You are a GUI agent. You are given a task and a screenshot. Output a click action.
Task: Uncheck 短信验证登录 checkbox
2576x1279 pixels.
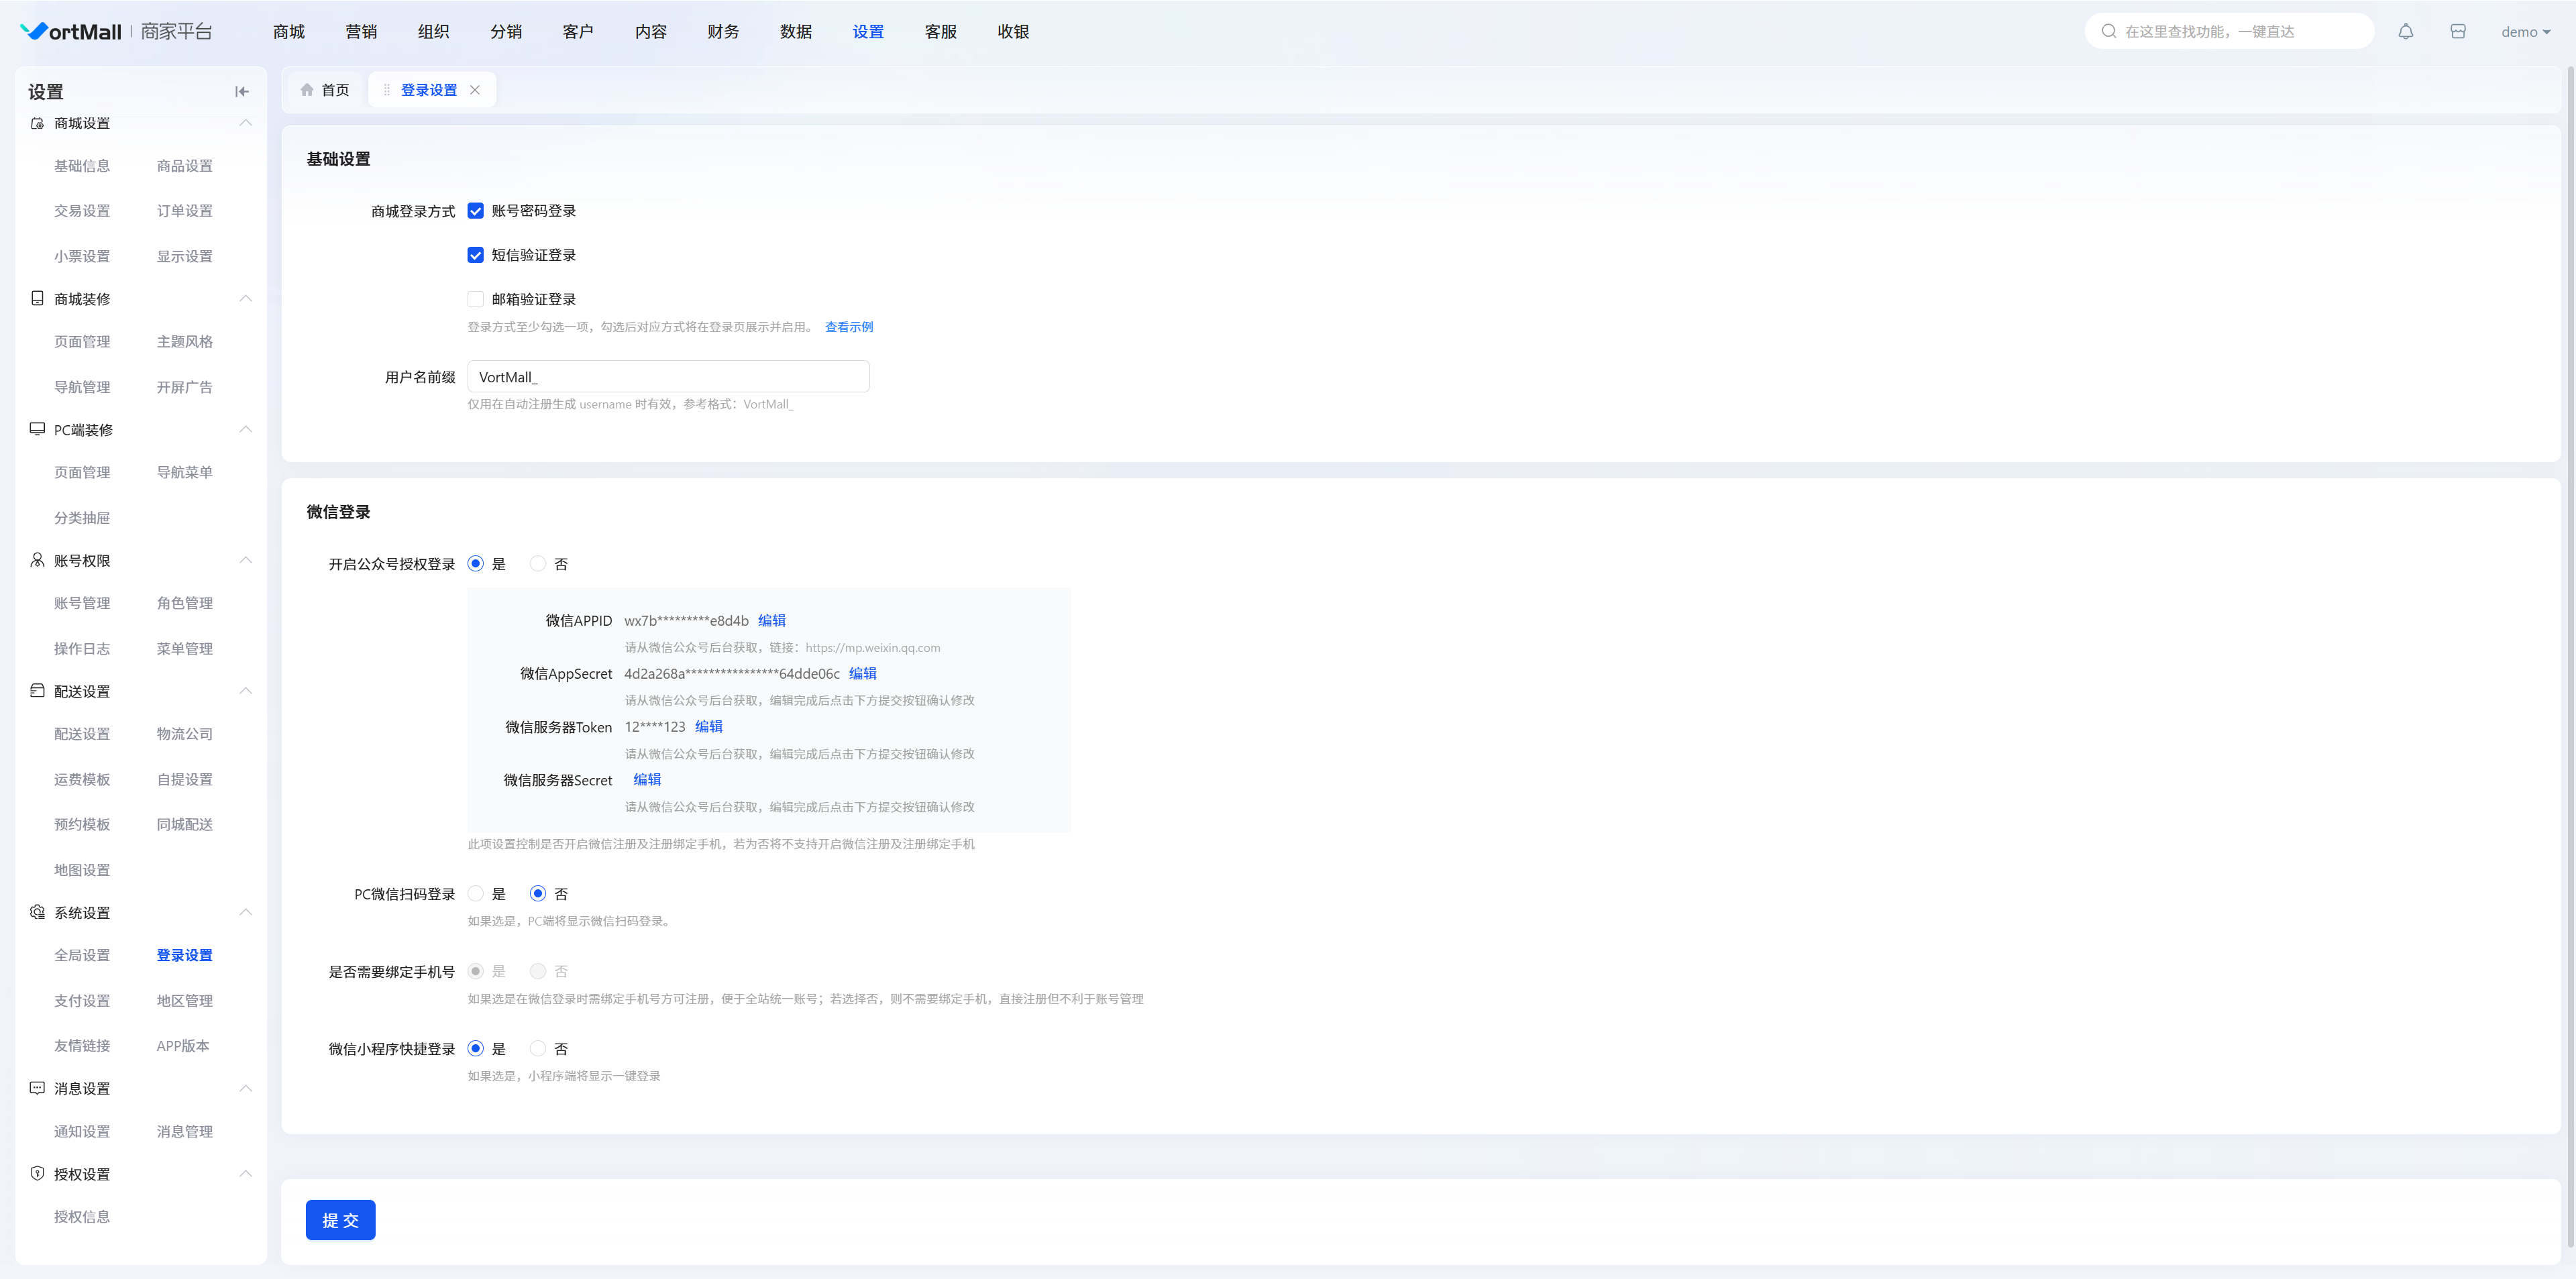click(x=476, y=255)
